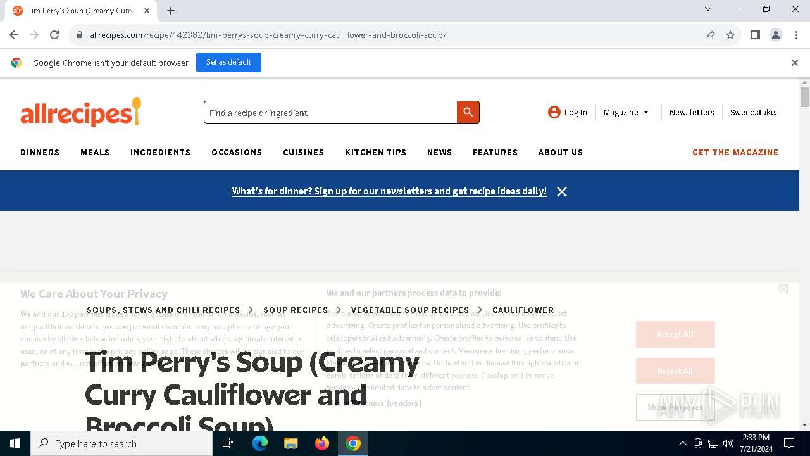Screen dimensions: 810x456
Task: Click Show Purposes button
Action: coord(675,407)
